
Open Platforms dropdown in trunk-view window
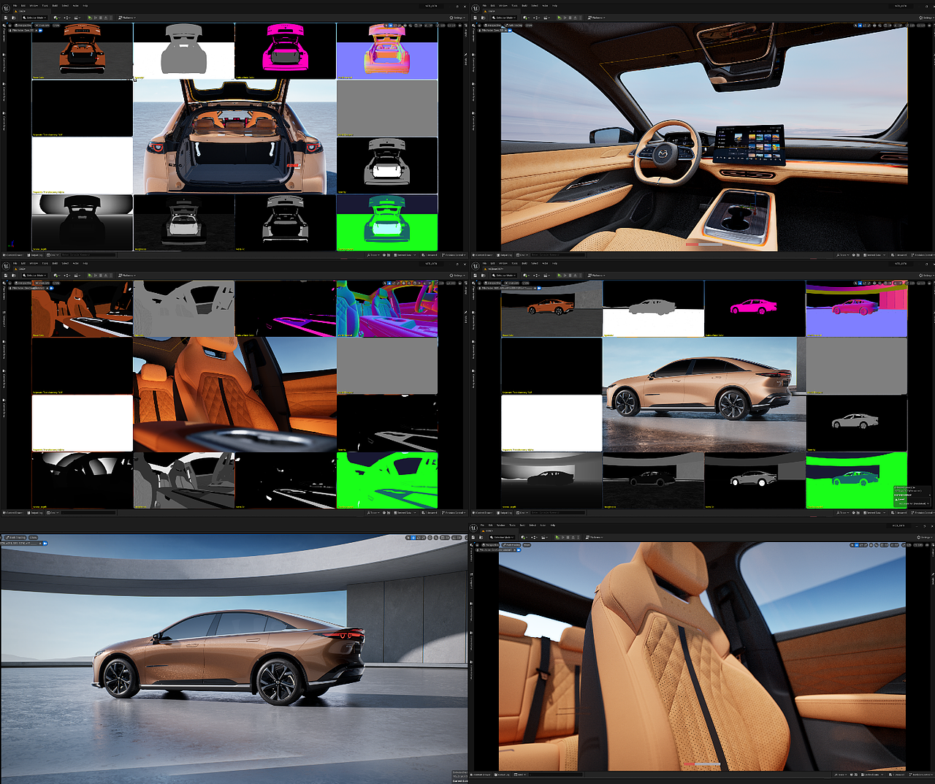pyautogui.click(x=127, y=18)
